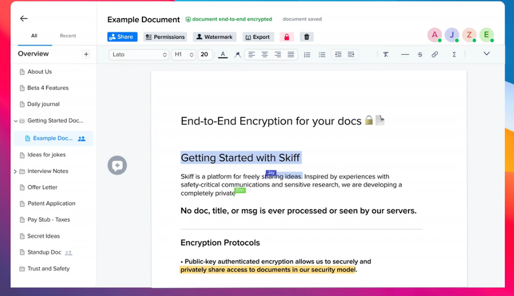This screenshot has height=296, width=514.
Task: Clear text formatting
Action: [x=386, y=54]
